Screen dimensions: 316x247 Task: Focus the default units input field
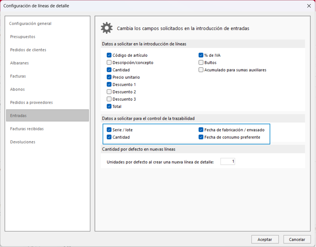[x=228, y=161]
